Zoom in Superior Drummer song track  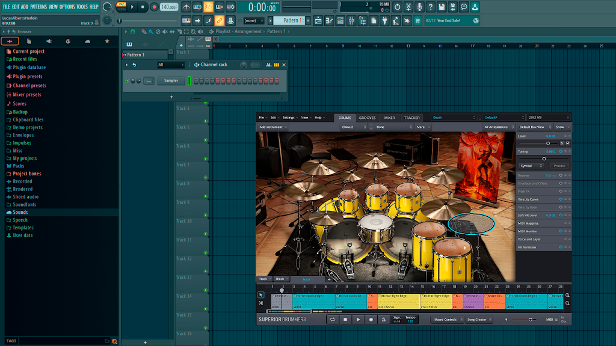(567, 296)
